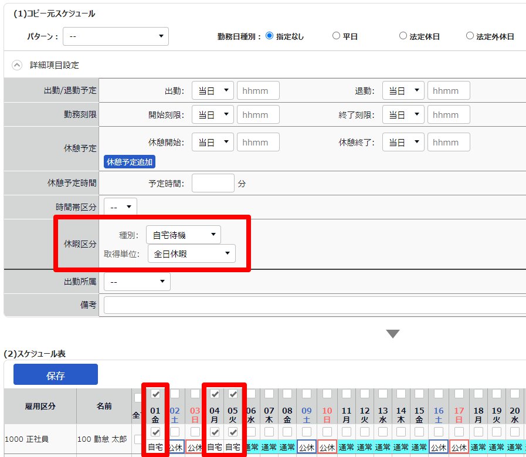Open 退勤 day dropdown
Screen dimensions: 526x457
(x=403, y=90)
